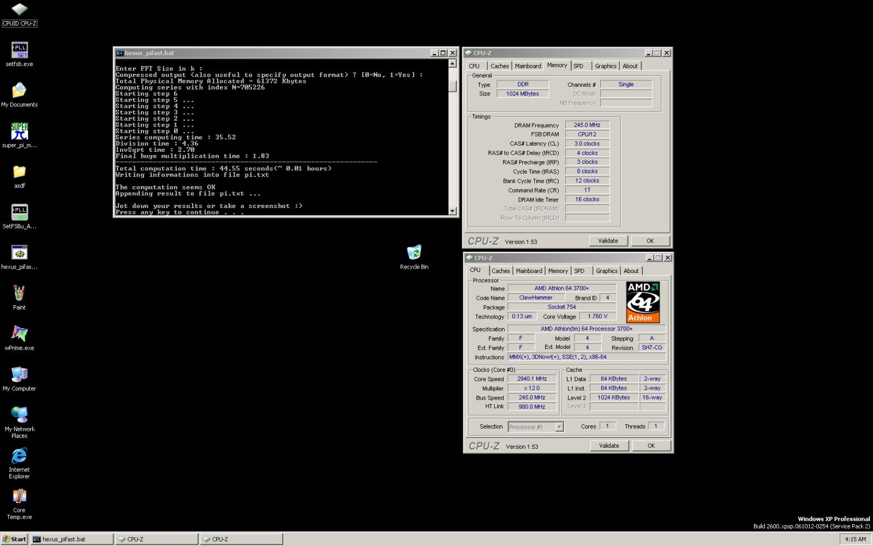Click the Command Rate 1T value
This screenshot has width=873, height=546.
click(587, 190)
